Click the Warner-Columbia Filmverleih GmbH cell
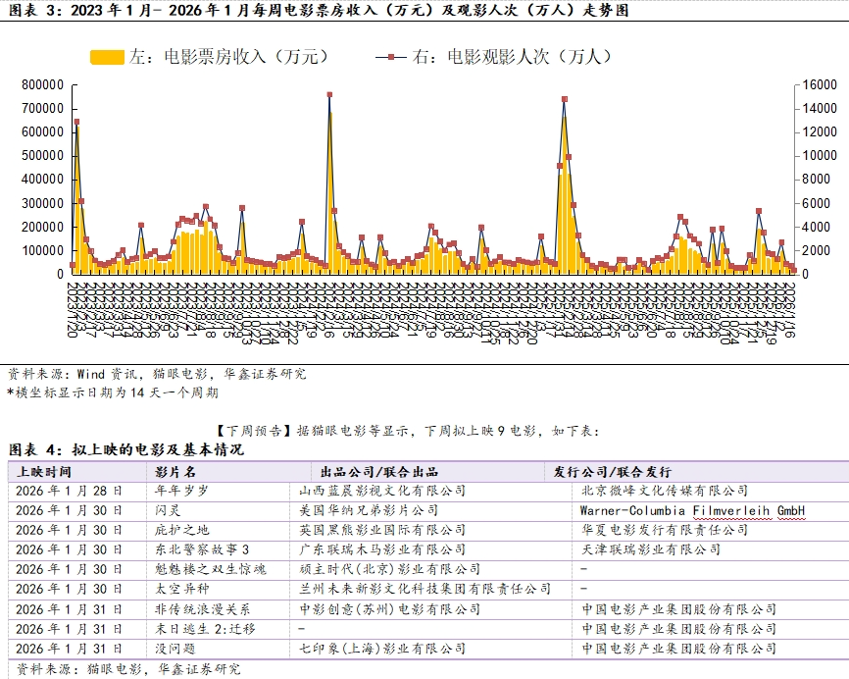This screenshot has height=679, width=849. click(x=692, y=510)
